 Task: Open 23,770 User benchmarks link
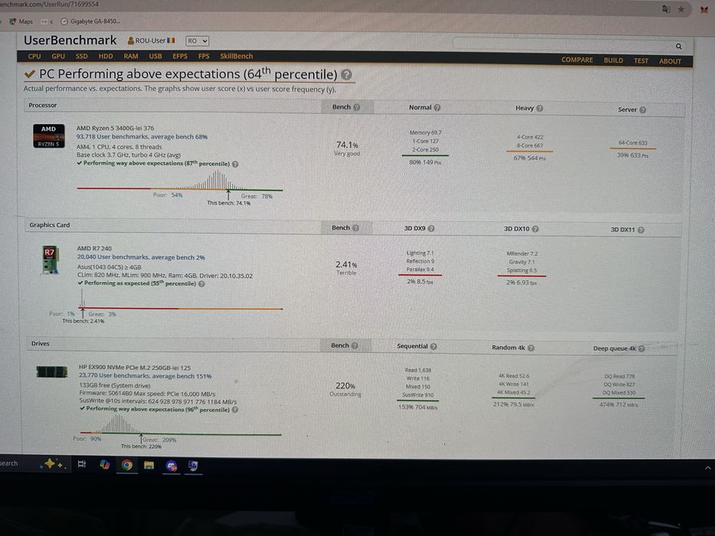pos(145,376)
